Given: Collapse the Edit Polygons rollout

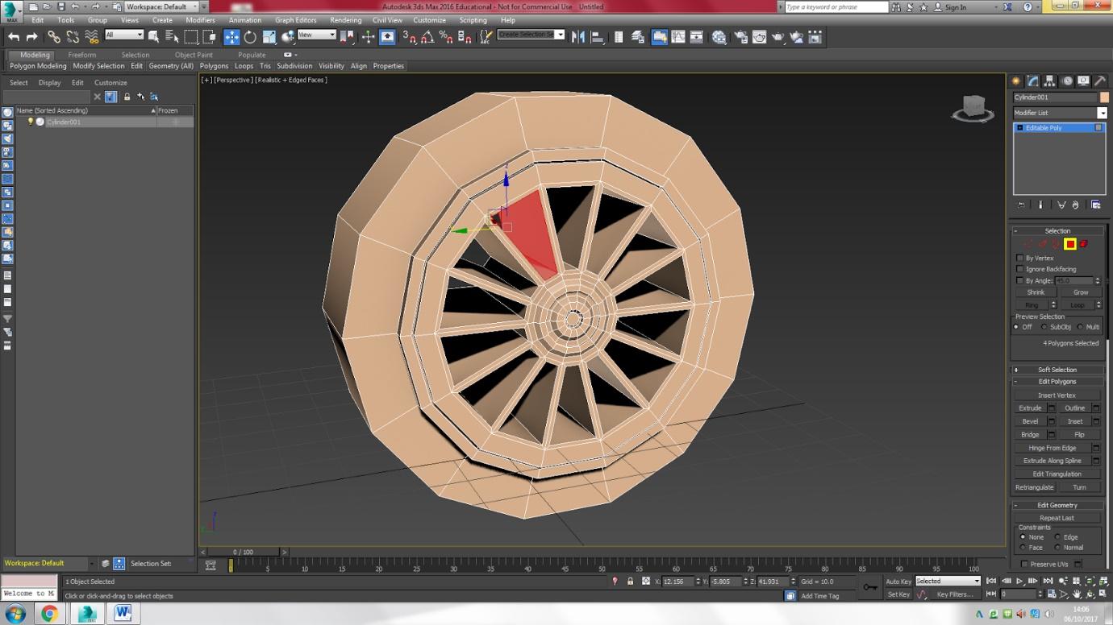Looking at the screenshot, I should click(1057, 381).
